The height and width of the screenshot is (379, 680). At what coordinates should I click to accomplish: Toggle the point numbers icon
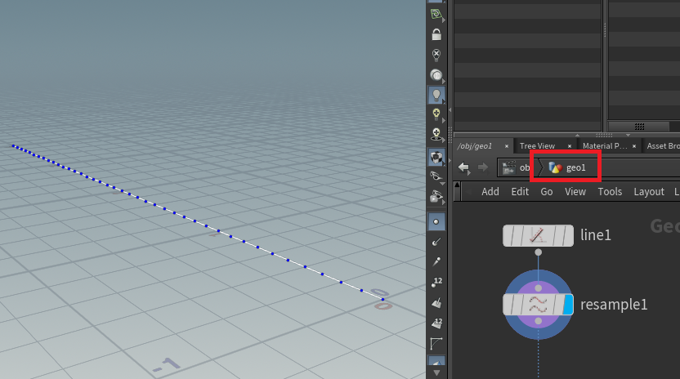coord(436,283)
